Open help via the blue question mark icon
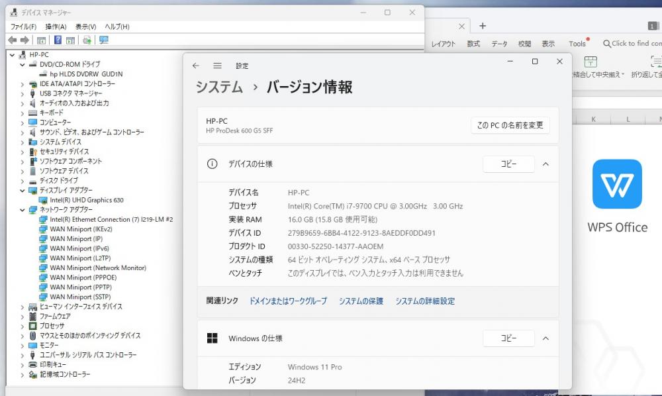The height and width of the screenshot is (396, 662). [58, 40]
